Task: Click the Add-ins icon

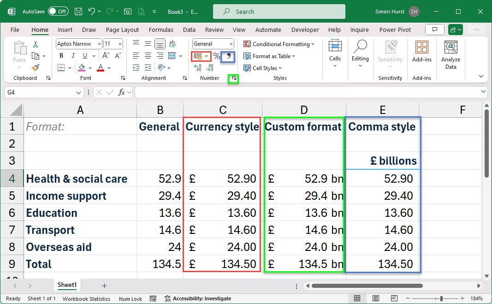Action: [x=421, y=51]
